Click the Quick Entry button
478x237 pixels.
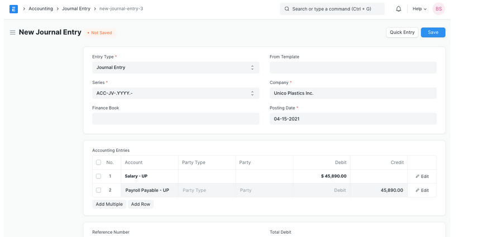point(402,32)
